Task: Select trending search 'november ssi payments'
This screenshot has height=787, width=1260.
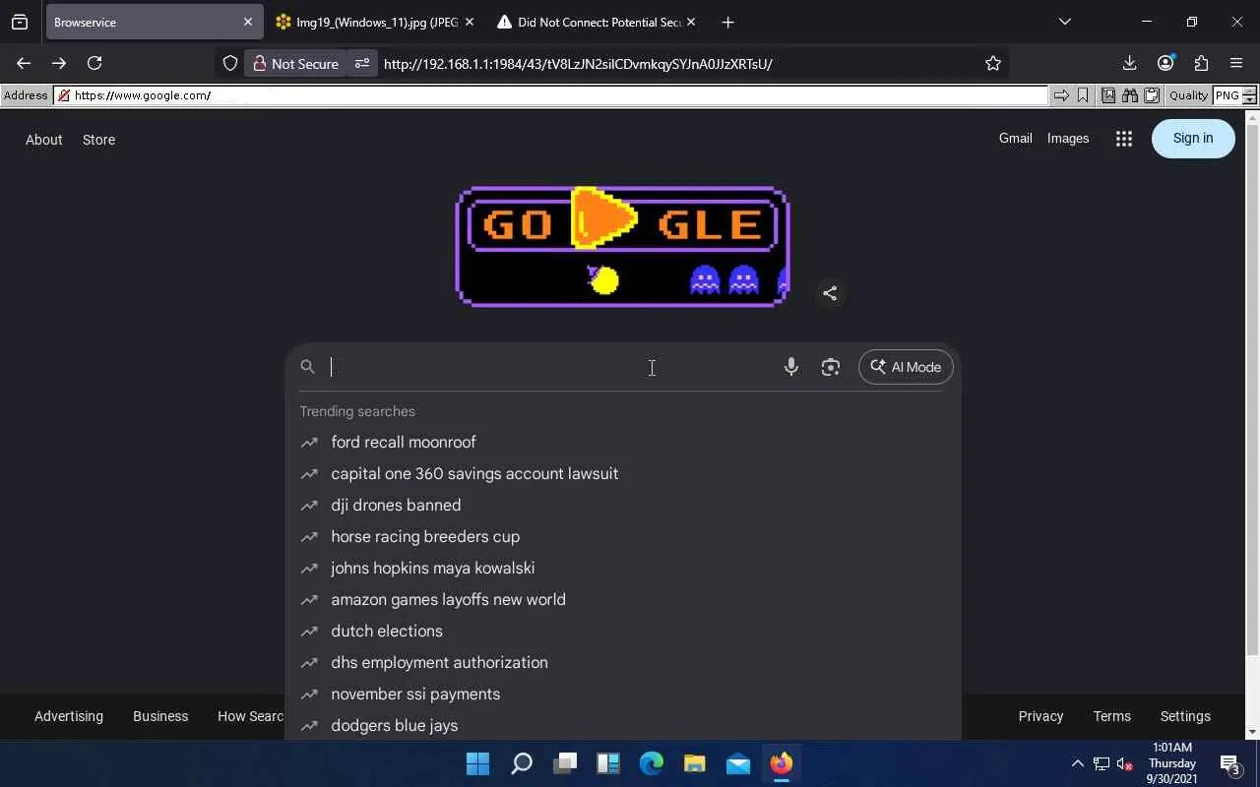Action: click(x=623, y=694)
